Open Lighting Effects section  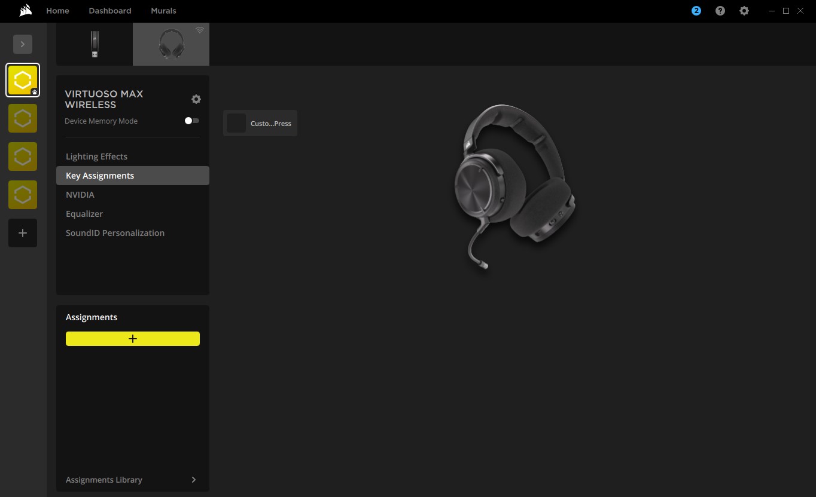point(133,157)
